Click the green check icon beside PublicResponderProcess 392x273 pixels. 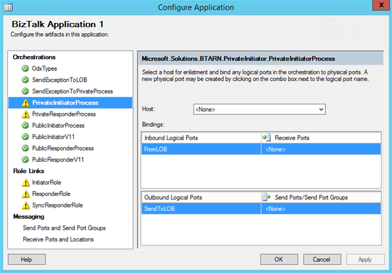pyautogui.click(x=25, y=148)
